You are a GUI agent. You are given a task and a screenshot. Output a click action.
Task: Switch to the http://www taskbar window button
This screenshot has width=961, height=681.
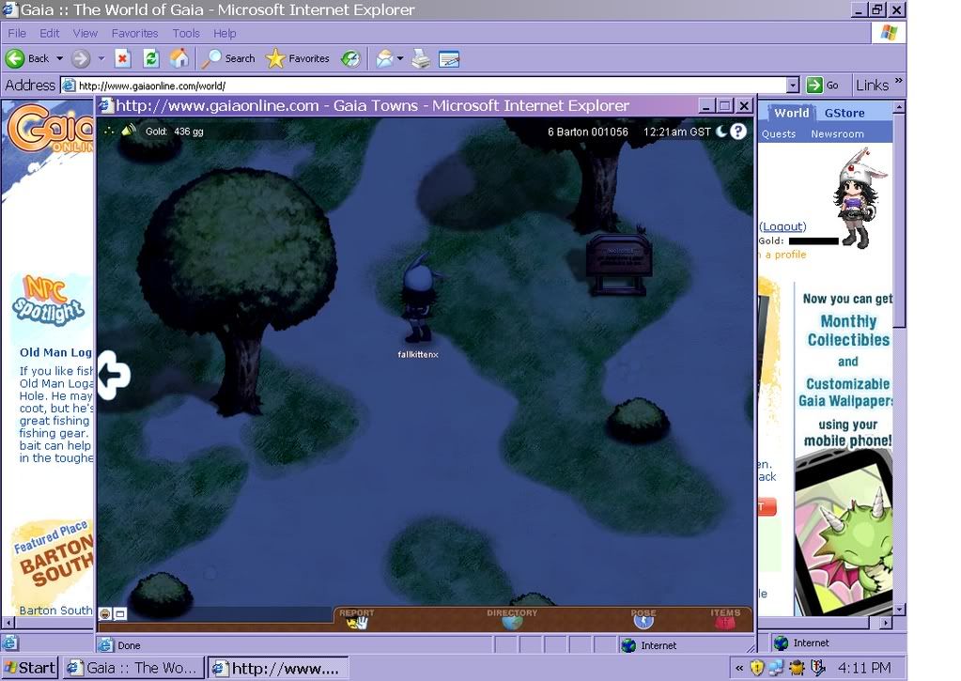(x=278, y=668)
